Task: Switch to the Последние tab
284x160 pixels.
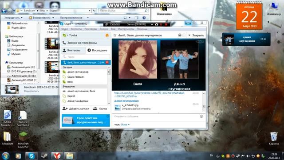Action: tap(98, 50)
